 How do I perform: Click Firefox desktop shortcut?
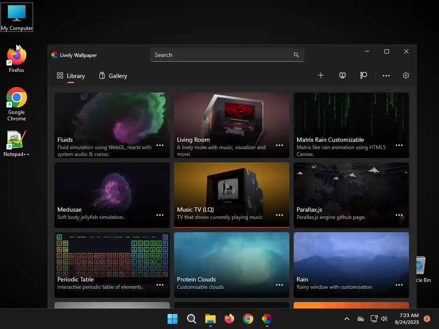point(17,59)
